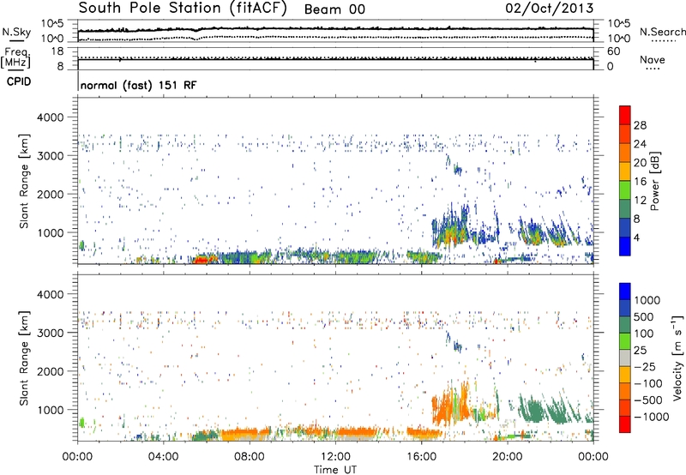Viewport: 686px width, 475px height.
Task: Click the '12:00' time tick label
Action: (335, 457)
